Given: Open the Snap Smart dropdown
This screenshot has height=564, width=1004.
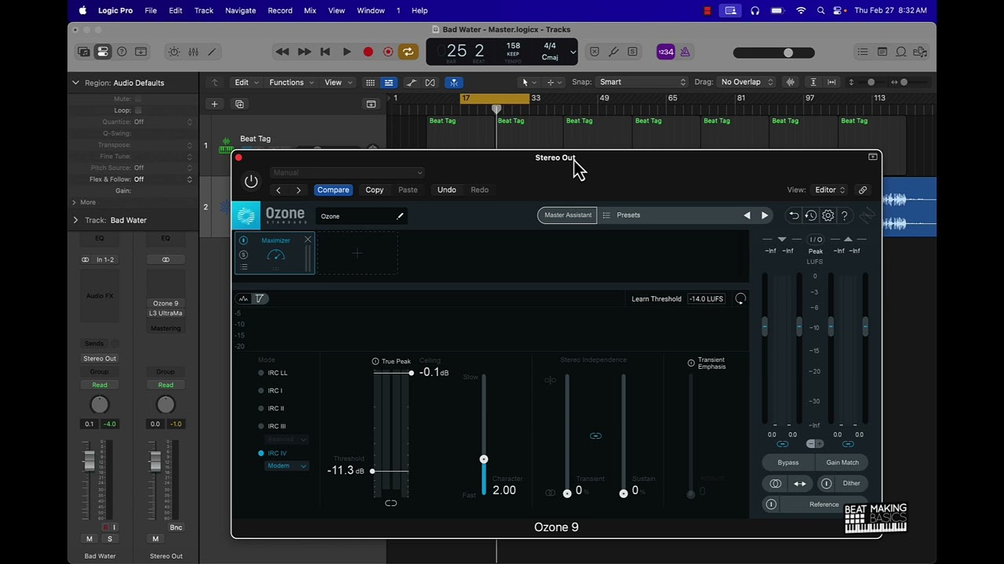Looking at the screenshot, I should [x=642, y=82].
